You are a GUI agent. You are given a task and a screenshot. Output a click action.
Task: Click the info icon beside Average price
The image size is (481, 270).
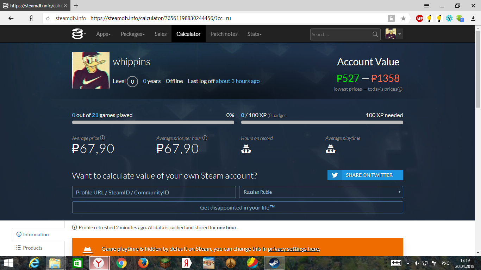point(102,138)
